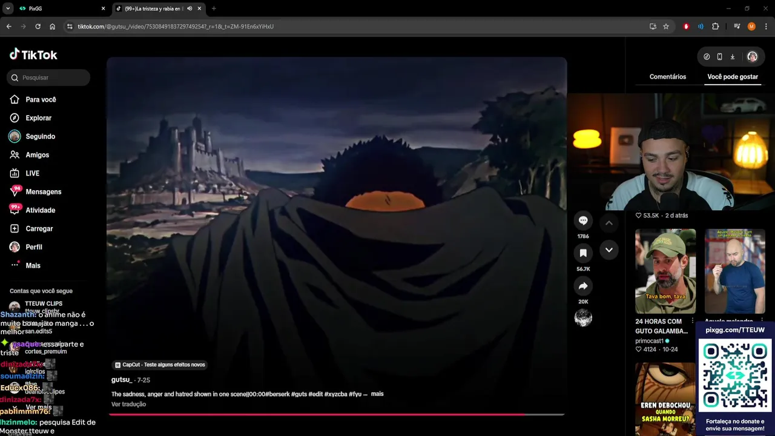
Task: Go to Seguindo feed
Action: (x=33, y=136)
